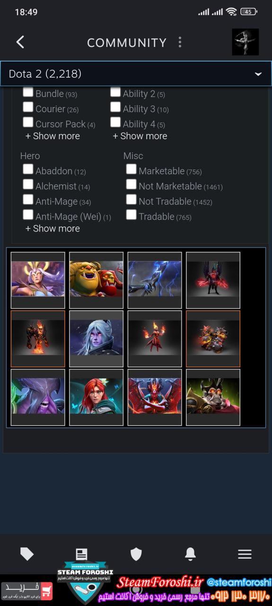Open the notifications bell tab
Viewport: 272px width, 606px height.
(x=190, y=554)
